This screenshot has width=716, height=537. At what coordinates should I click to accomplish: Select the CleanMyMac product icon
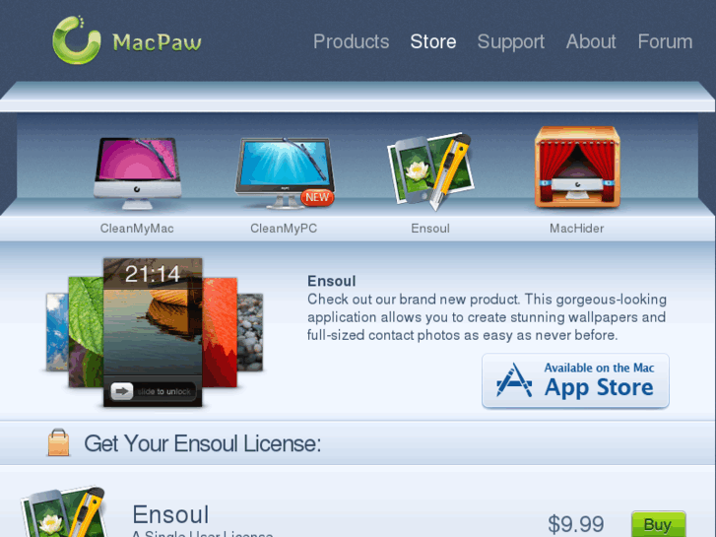click(137, 173)
